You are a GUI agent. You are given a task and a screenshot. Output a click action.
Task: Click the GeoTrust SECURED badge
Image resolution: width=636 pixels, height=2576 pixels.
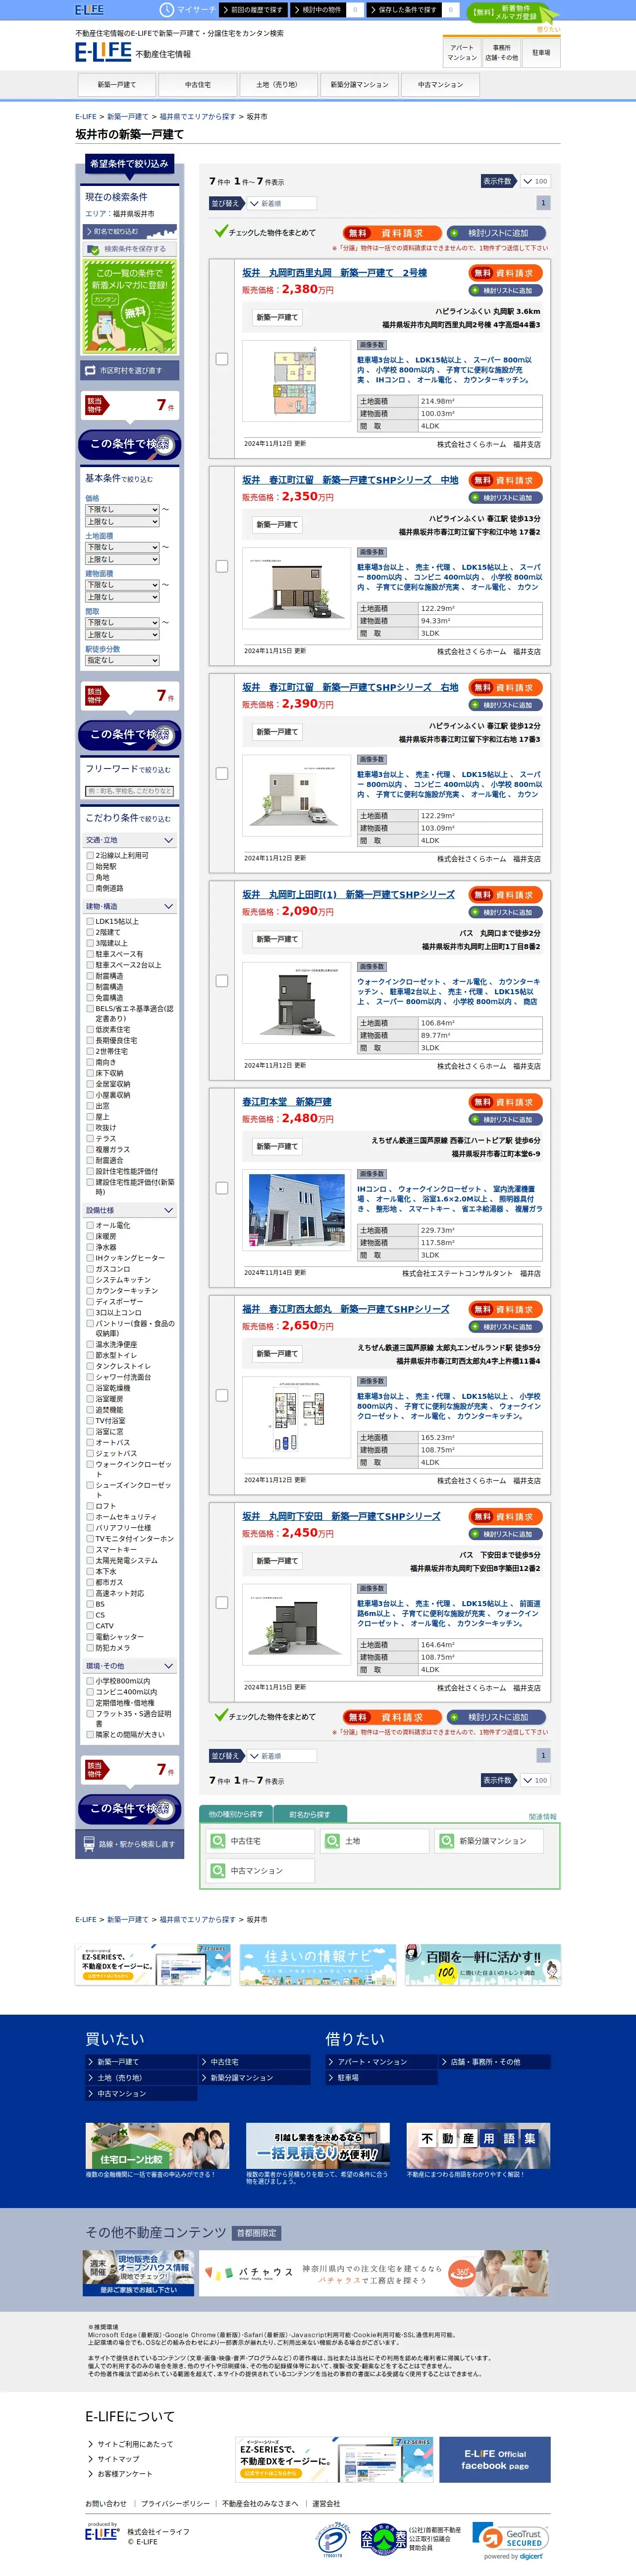[509, 2534]
